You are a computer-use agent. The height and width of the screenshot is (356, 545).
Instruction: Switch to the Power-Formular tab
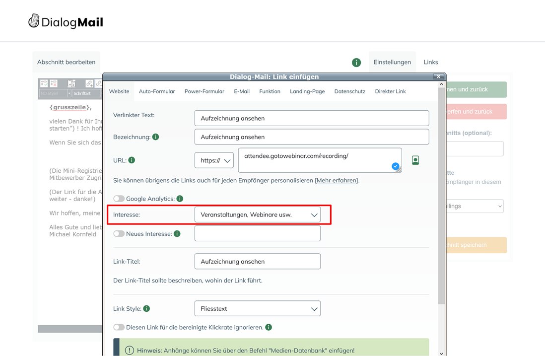(x=204, y=91)
